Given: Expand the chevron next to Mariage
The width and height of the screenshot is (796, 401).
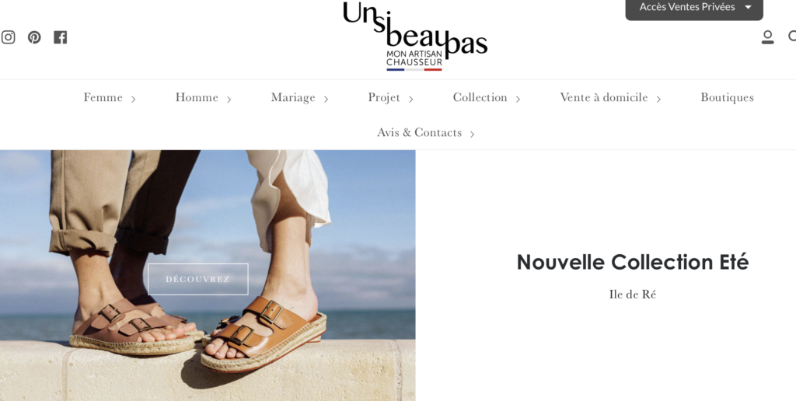Looking at the screenshot, I should click(x=326, y=99).
